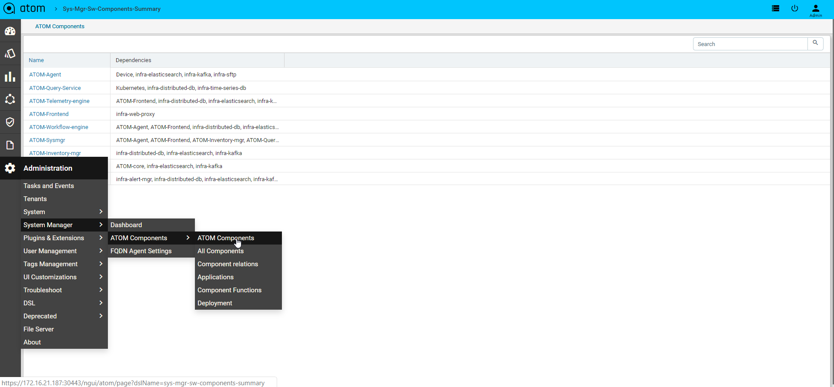Expand ATOM Components submenu chevron
The height and width of the screenshot is (387, 834).
click(x=188, y=238)
